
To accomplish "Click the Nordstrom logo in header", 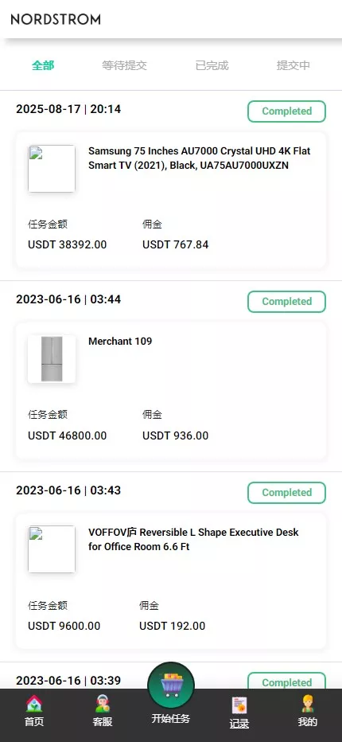I will click(x=56, y=19).
